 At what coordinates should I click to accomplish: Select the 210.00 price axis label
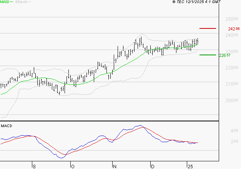pos(232,84)
